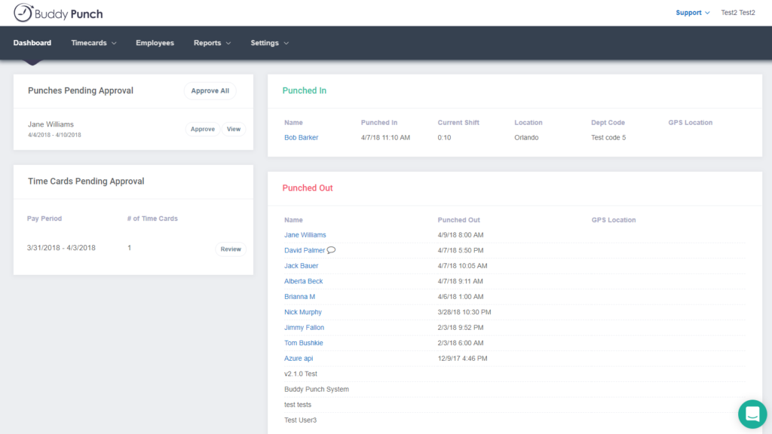Click the Buddy Punch logo

[58, 13]
